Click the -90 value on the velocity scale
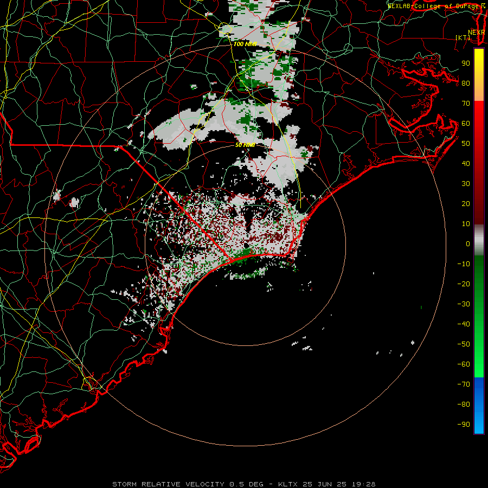The width and height of the screenshot is (488, 488). click(464, 424)
